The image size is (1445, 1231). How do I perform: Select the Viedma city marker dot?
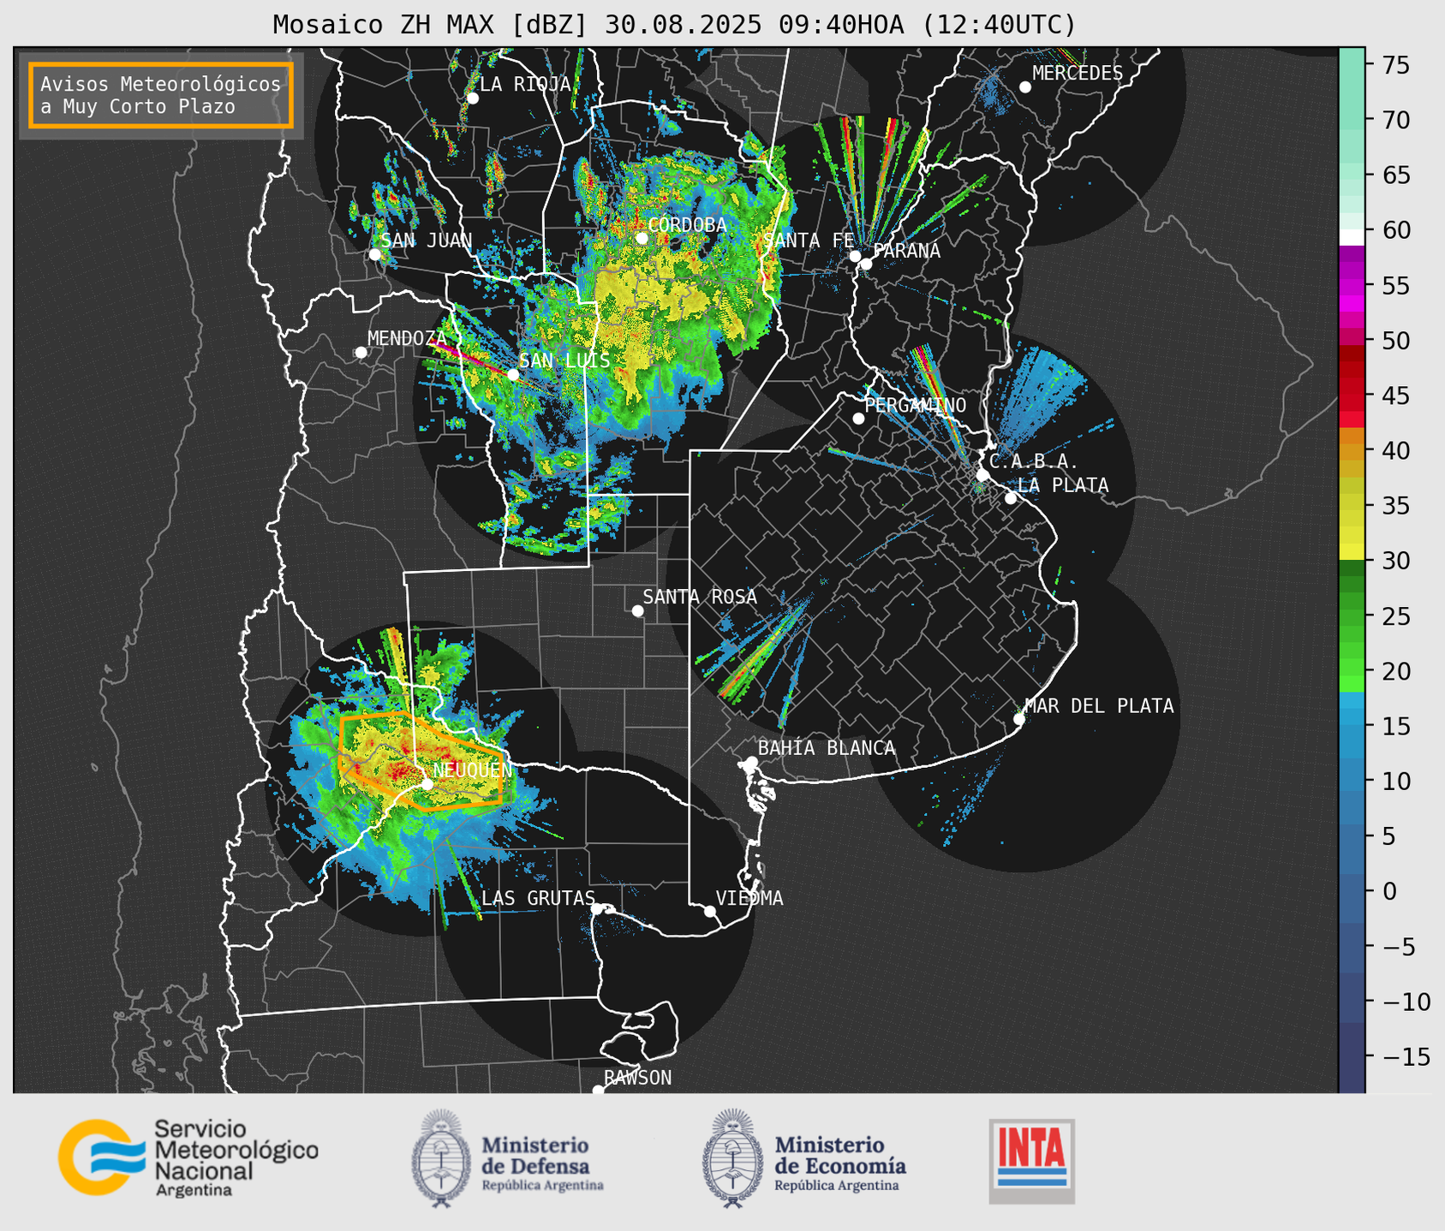[x=709, y=911]
